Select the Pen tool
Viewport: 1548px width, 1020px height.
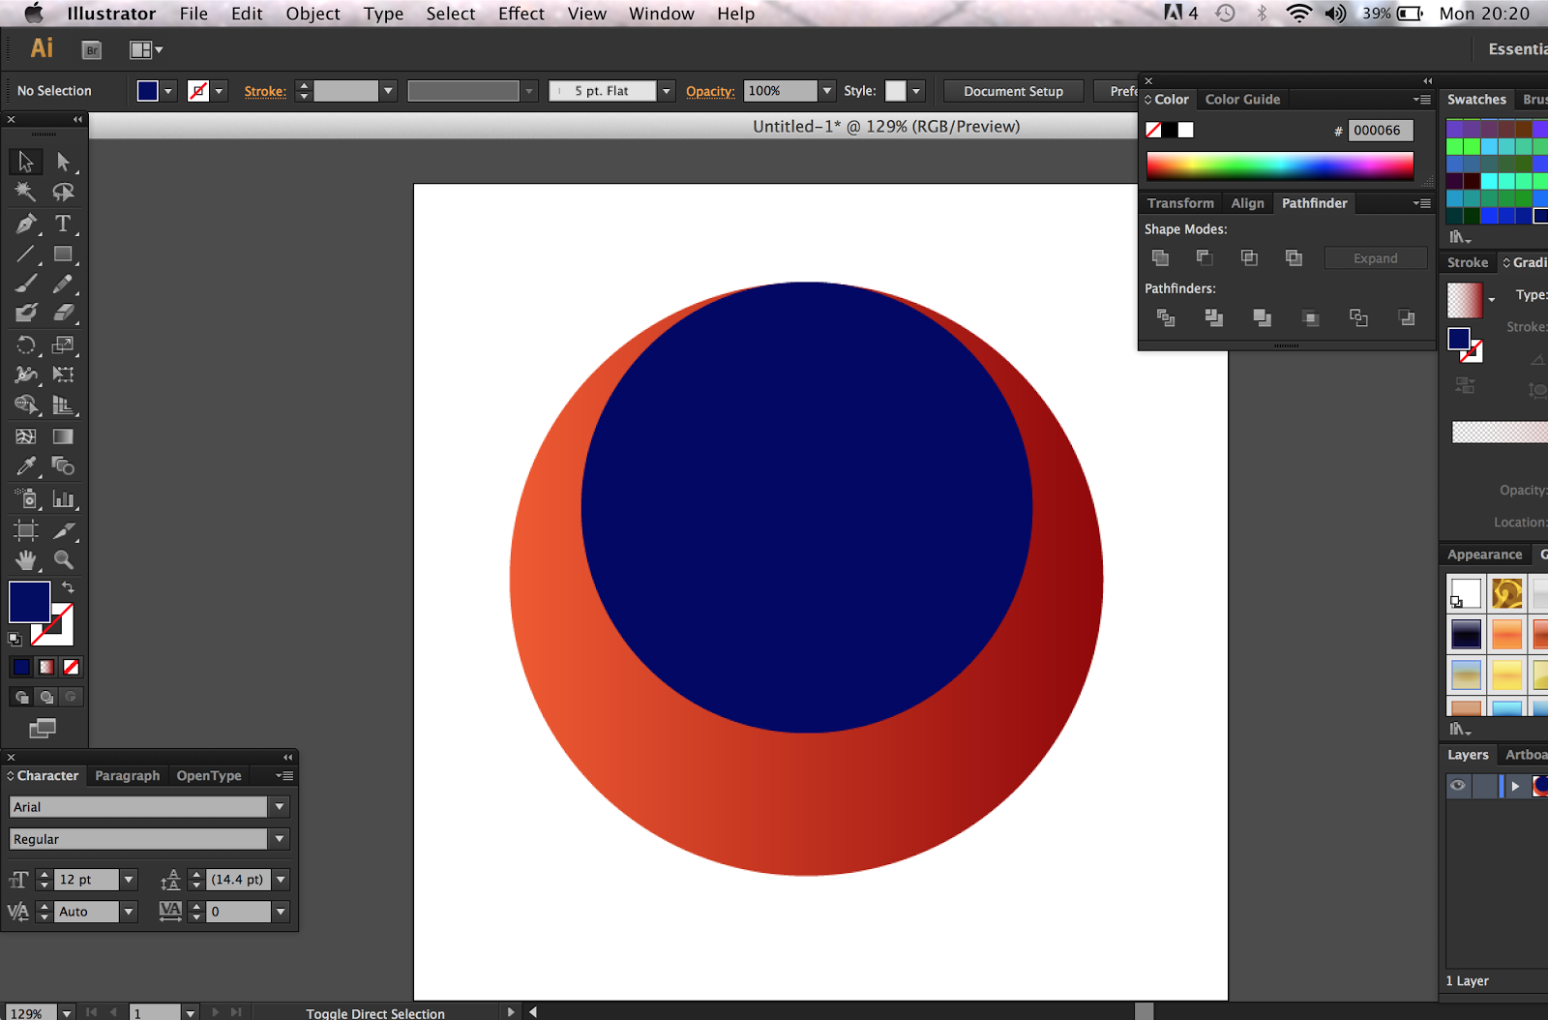coord(26,224)
